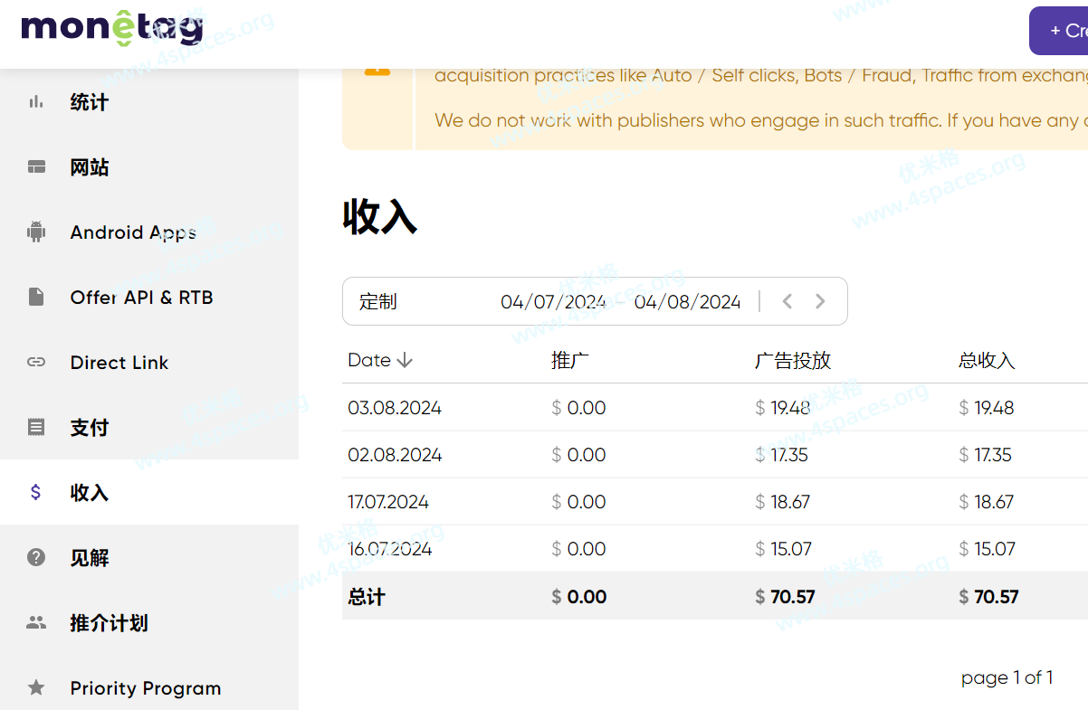
Task: Click the Priority Program star icon
Action: 36,688
